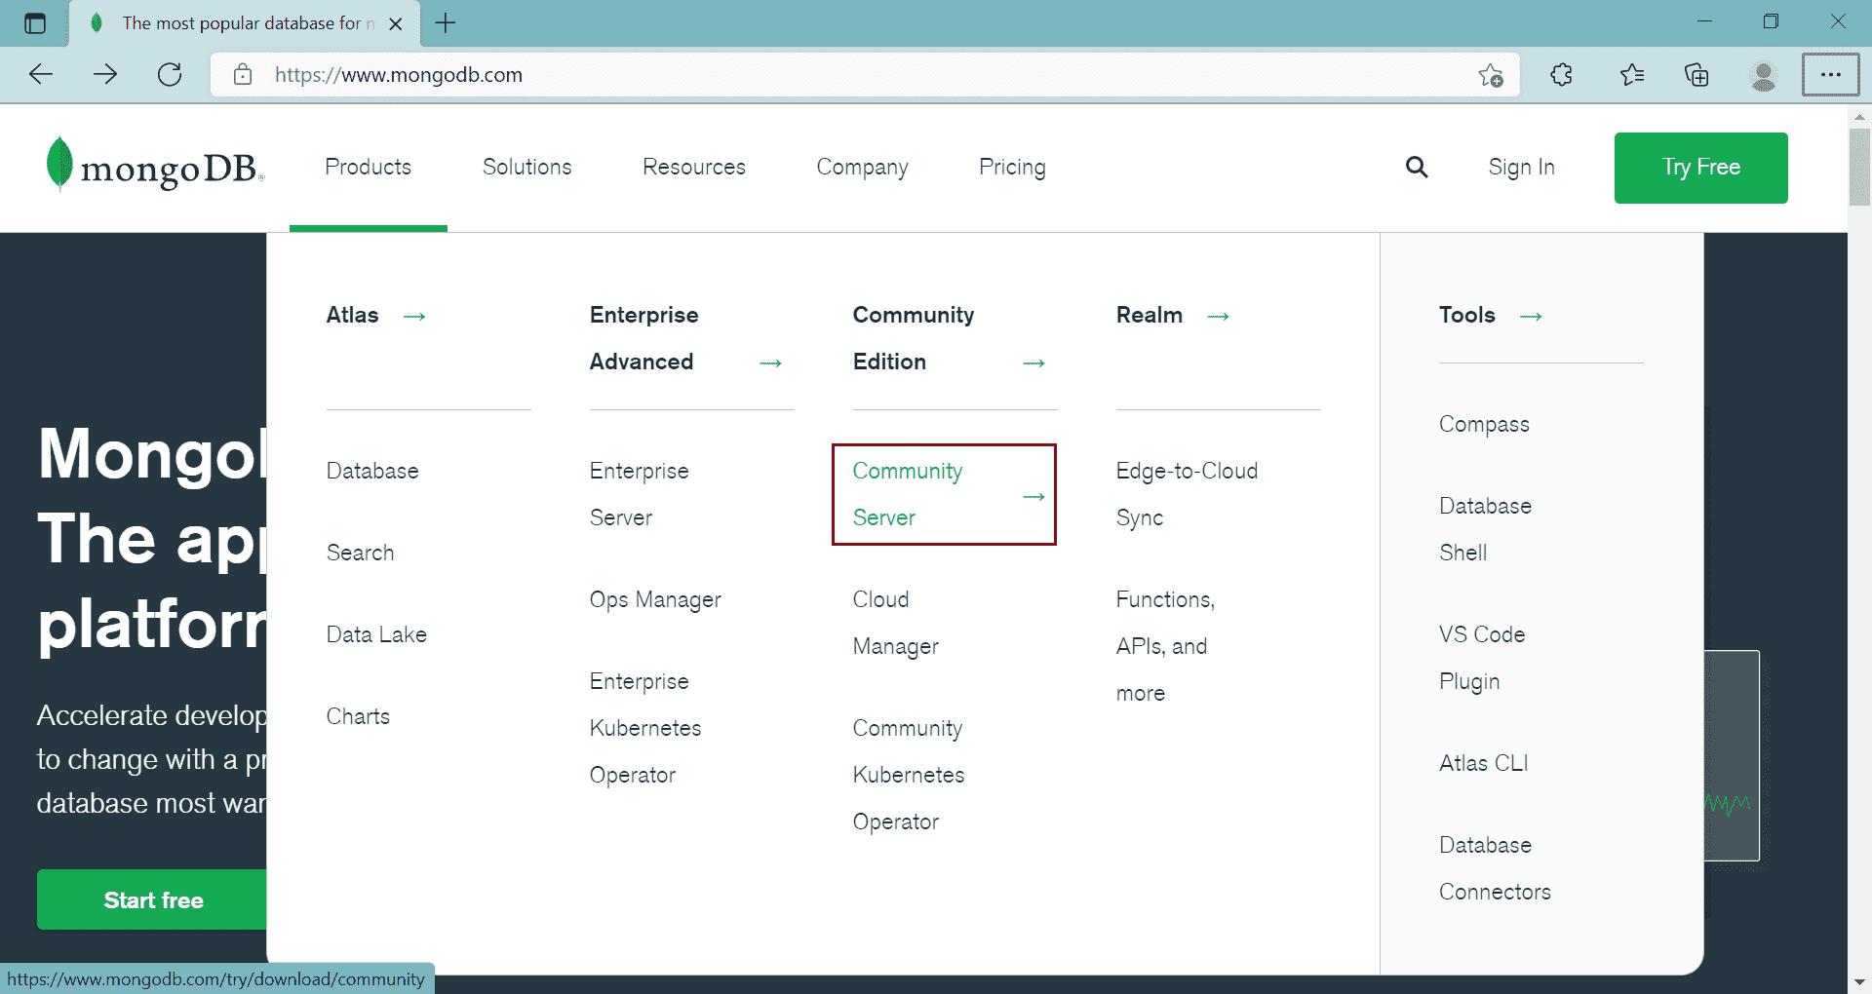Image resolution: width=1872 pixels, height=994 pixels.
Task: Open the Company dropdown menu
Action: pyautogui.click(x=862, y=167)
